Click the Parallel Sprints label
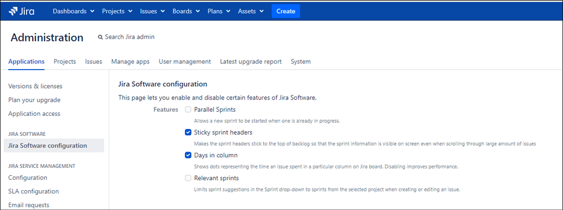 [215, 109]
